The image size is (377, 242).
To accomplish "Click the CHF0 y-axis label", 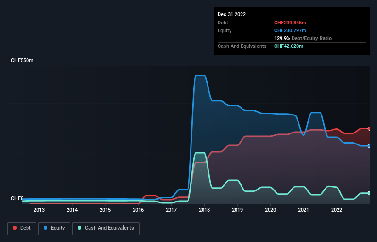I will click(17, 198).
